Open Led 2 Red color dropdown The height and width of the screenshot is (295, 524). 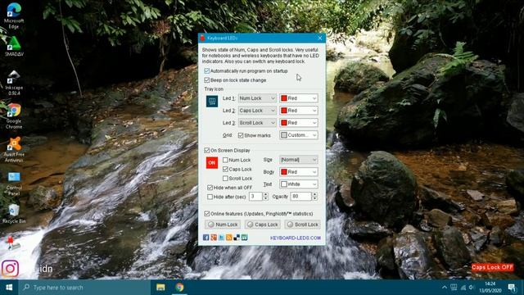(298, 111)
